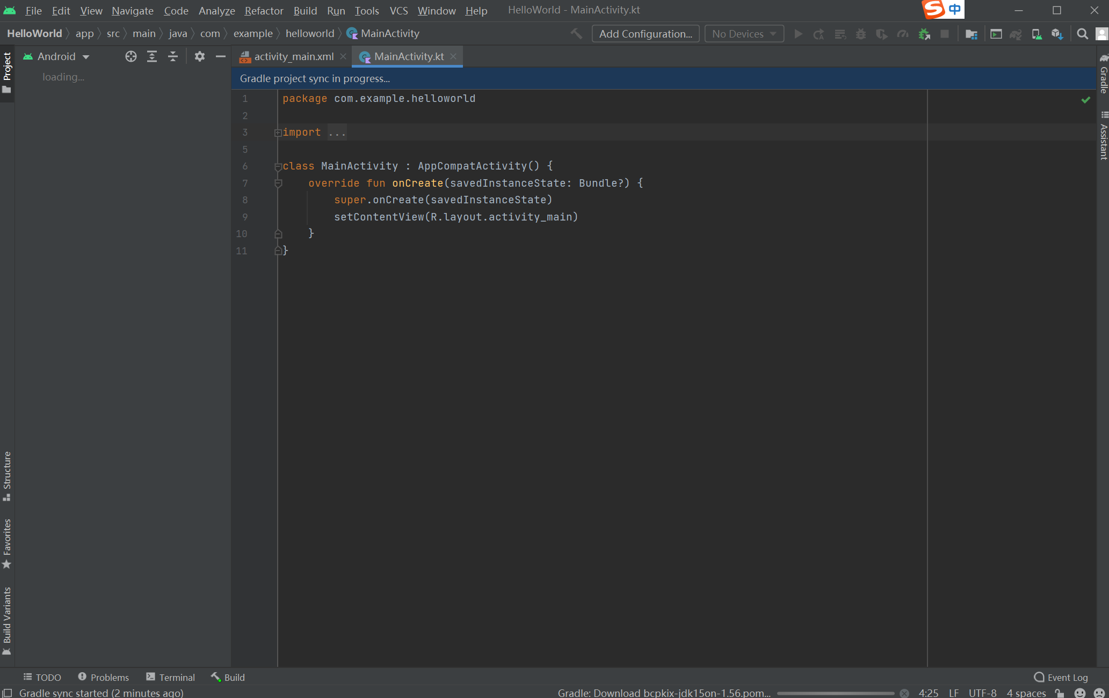This screenshot has width=1109, height=698.
Task: Select Opened File locate target icon
Action: (131, 56)
